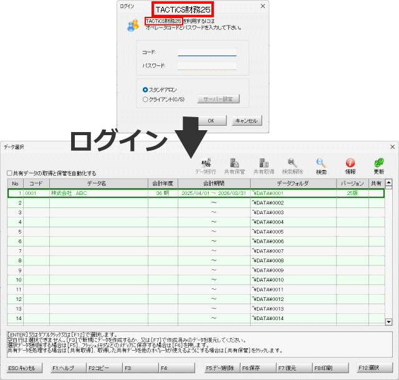Click the users icon in login dialog
Image resolution: width=399 pixels, height=380 pixels.
(133, 25)
